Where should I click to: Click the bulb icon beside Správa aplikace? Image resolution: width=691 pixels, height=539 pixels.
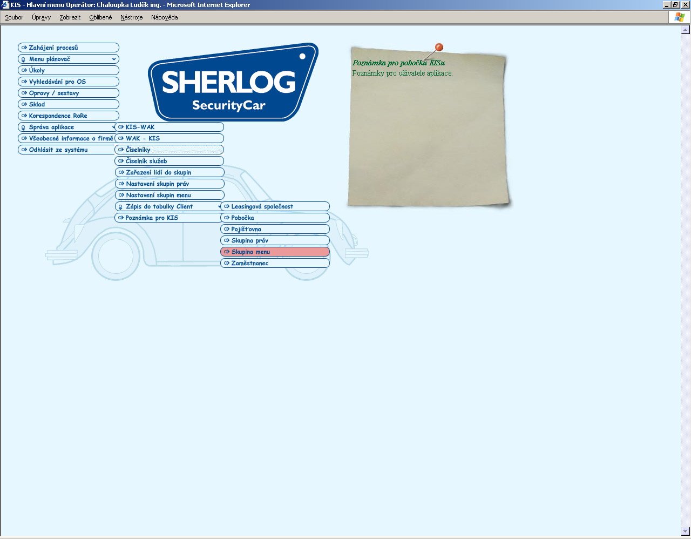(23, 127)
